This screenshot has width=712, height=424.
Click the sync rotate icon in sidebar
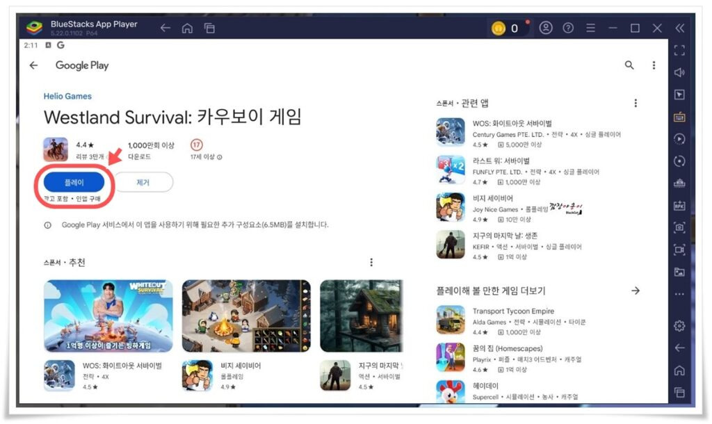point(679,161)
